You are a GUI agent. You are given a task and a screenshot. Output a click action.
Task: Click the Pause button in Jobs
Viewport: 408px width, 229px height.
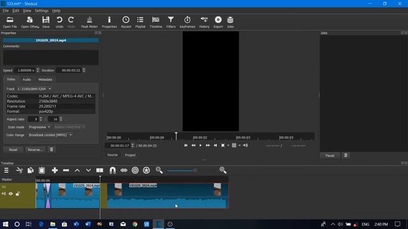(330, 155)
